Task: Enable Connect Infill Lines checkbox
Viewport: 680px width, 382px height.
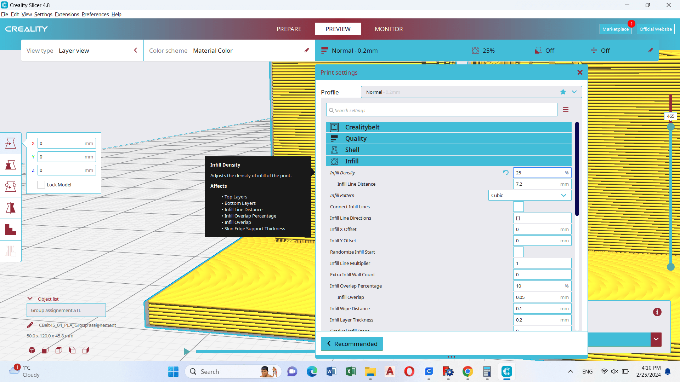Action: (x=518, y=207)
